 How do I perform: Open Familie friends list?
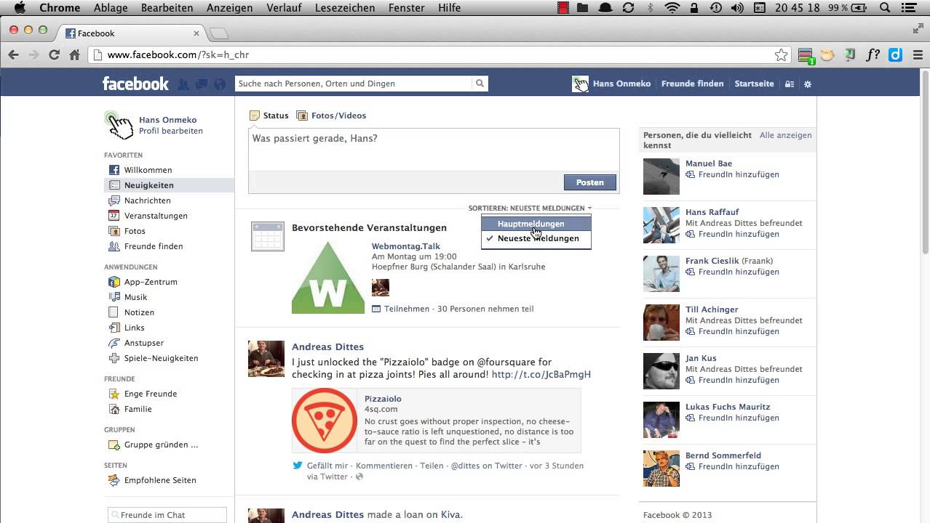coord(138,409)
